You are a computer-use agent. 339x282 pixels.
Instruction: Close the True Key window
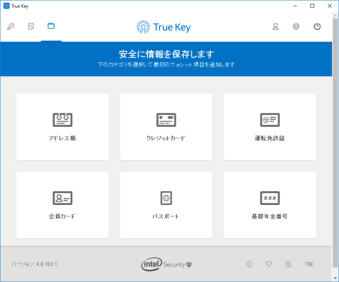(330, 6)
